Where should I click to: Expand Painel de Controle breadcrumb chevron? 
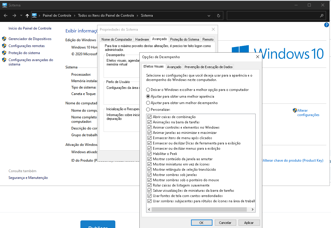tap(75, 15)
